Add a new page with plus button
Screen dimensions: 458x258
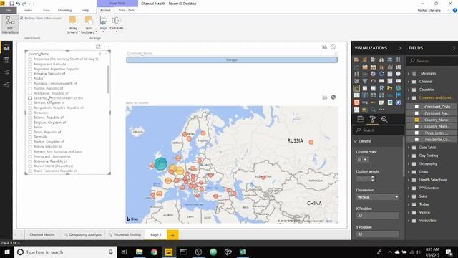(172, 235)
